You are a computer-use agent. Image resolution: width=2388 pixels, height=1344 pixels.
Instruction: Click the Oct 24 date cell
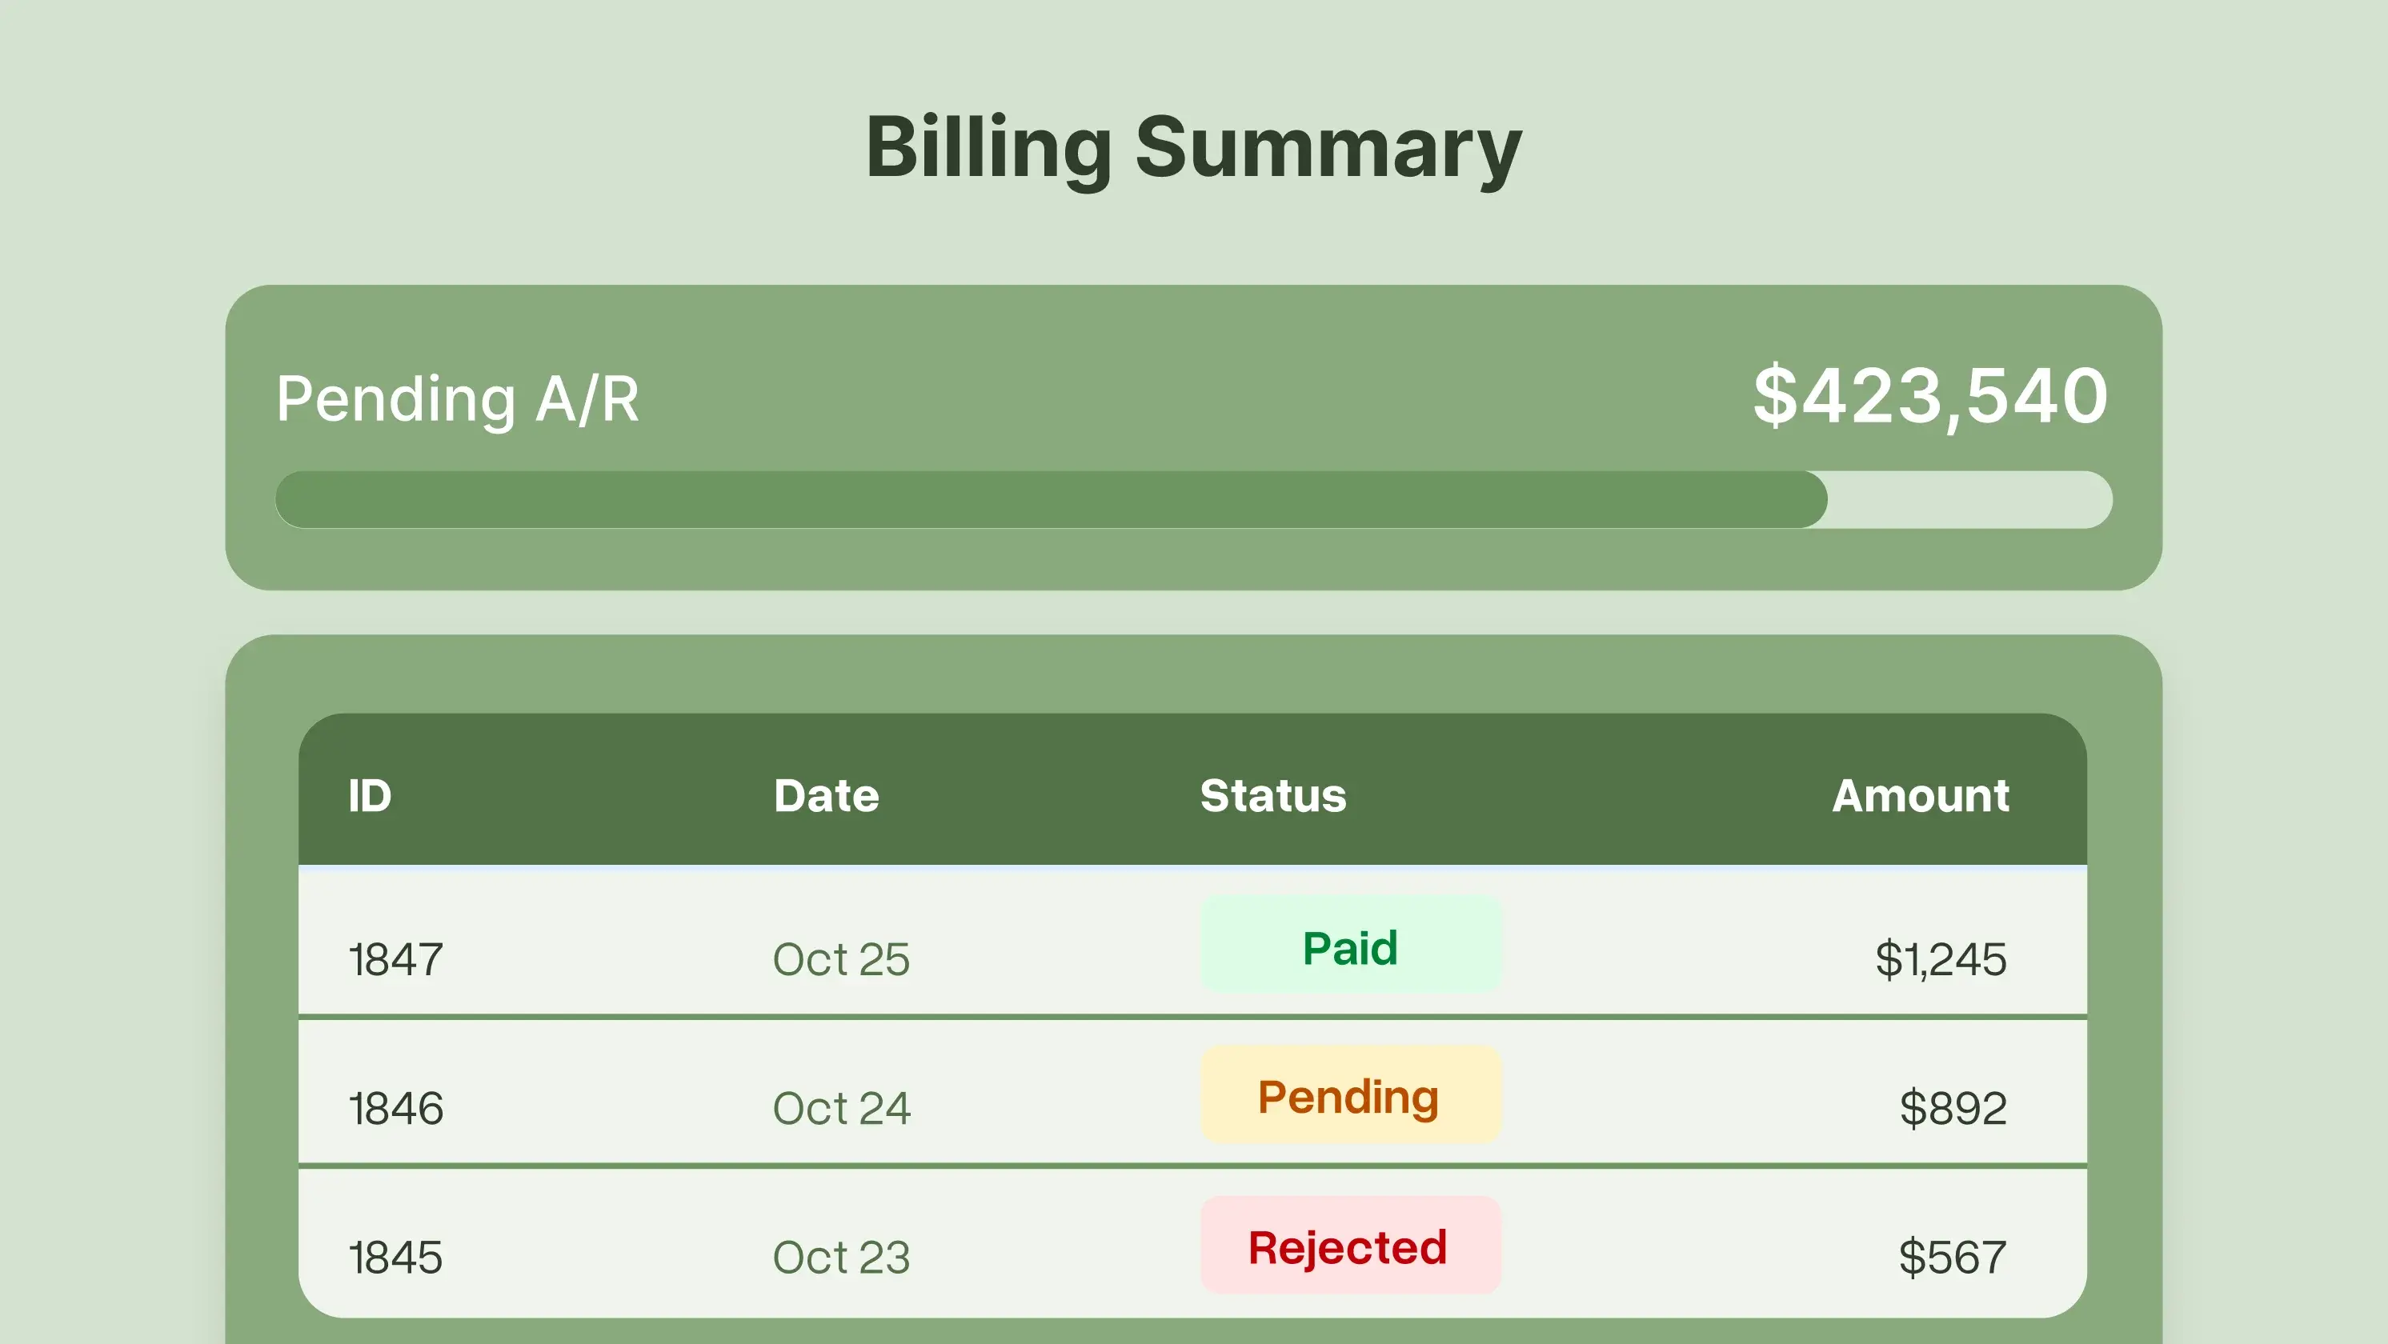[x=841, y=1109]
